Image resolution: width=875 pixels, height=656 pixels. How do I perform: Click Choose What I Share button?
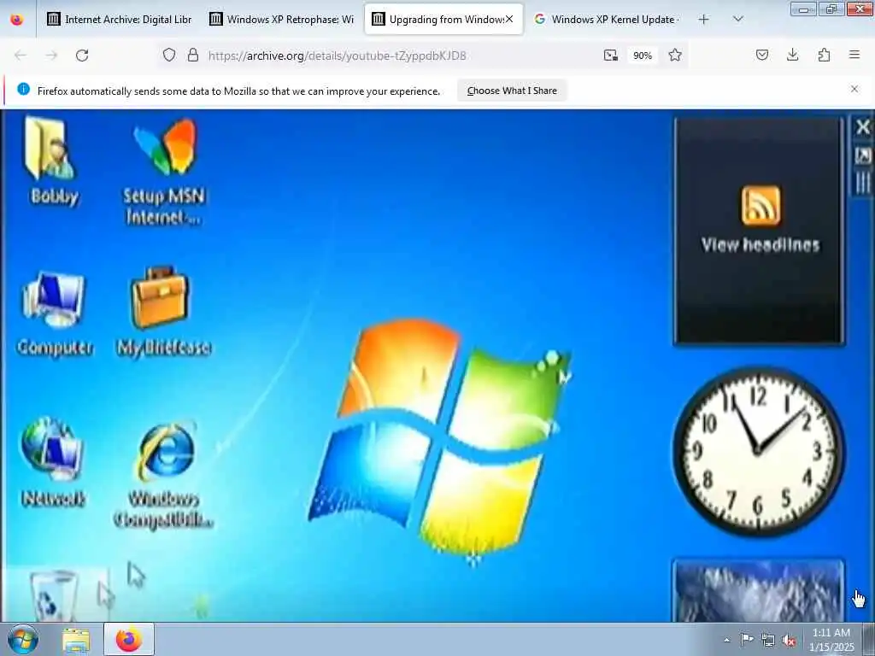[513, 91]
